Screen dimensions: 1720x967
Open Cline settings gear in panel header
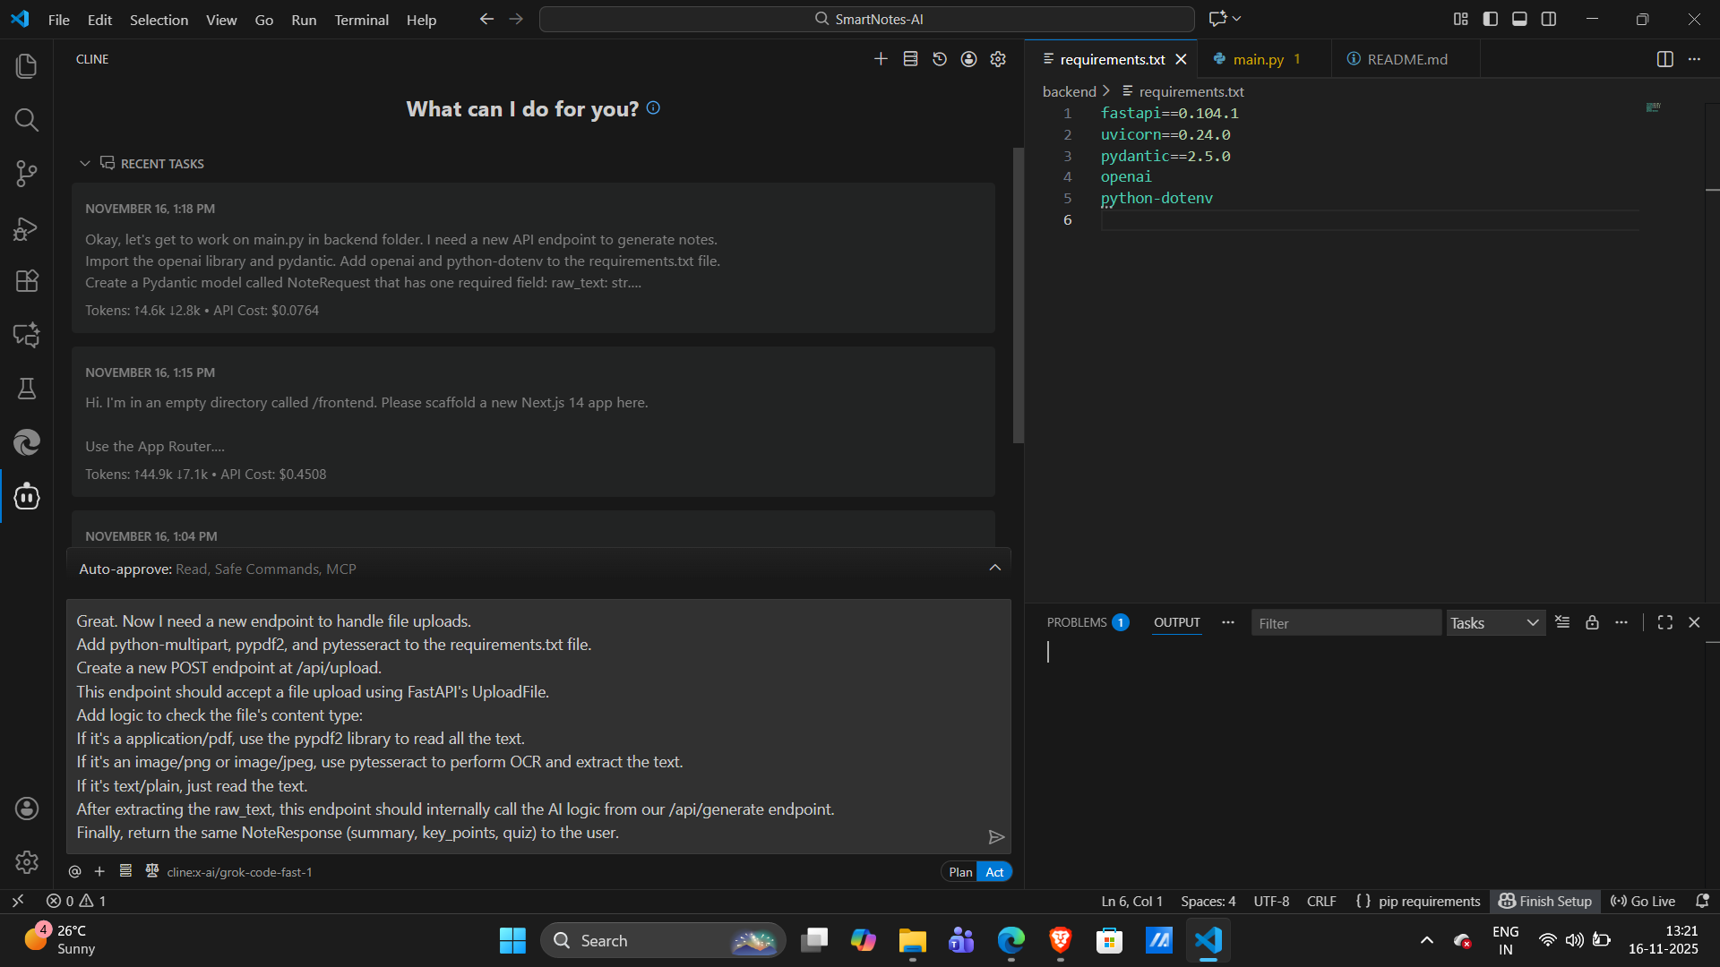[998, 59]
